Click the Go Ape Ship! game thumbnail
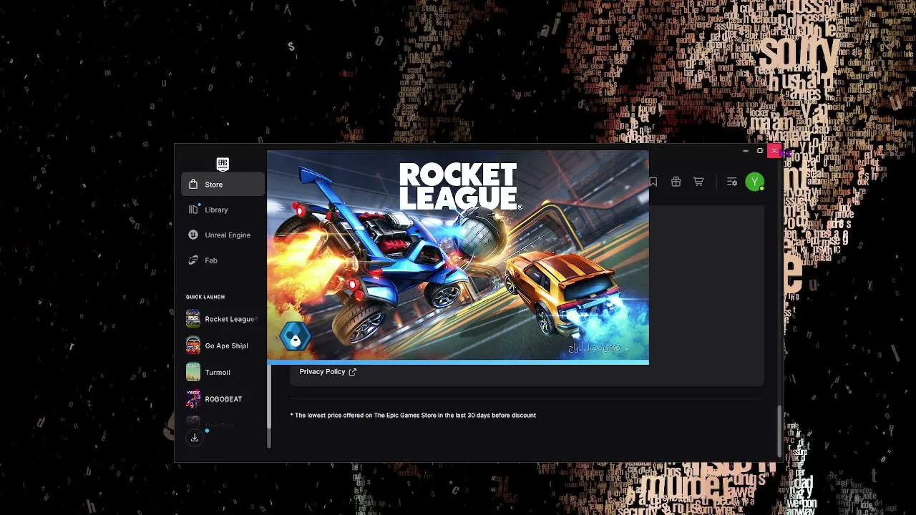Viewport: 916px width, 515px height. [x=193, y=345]
